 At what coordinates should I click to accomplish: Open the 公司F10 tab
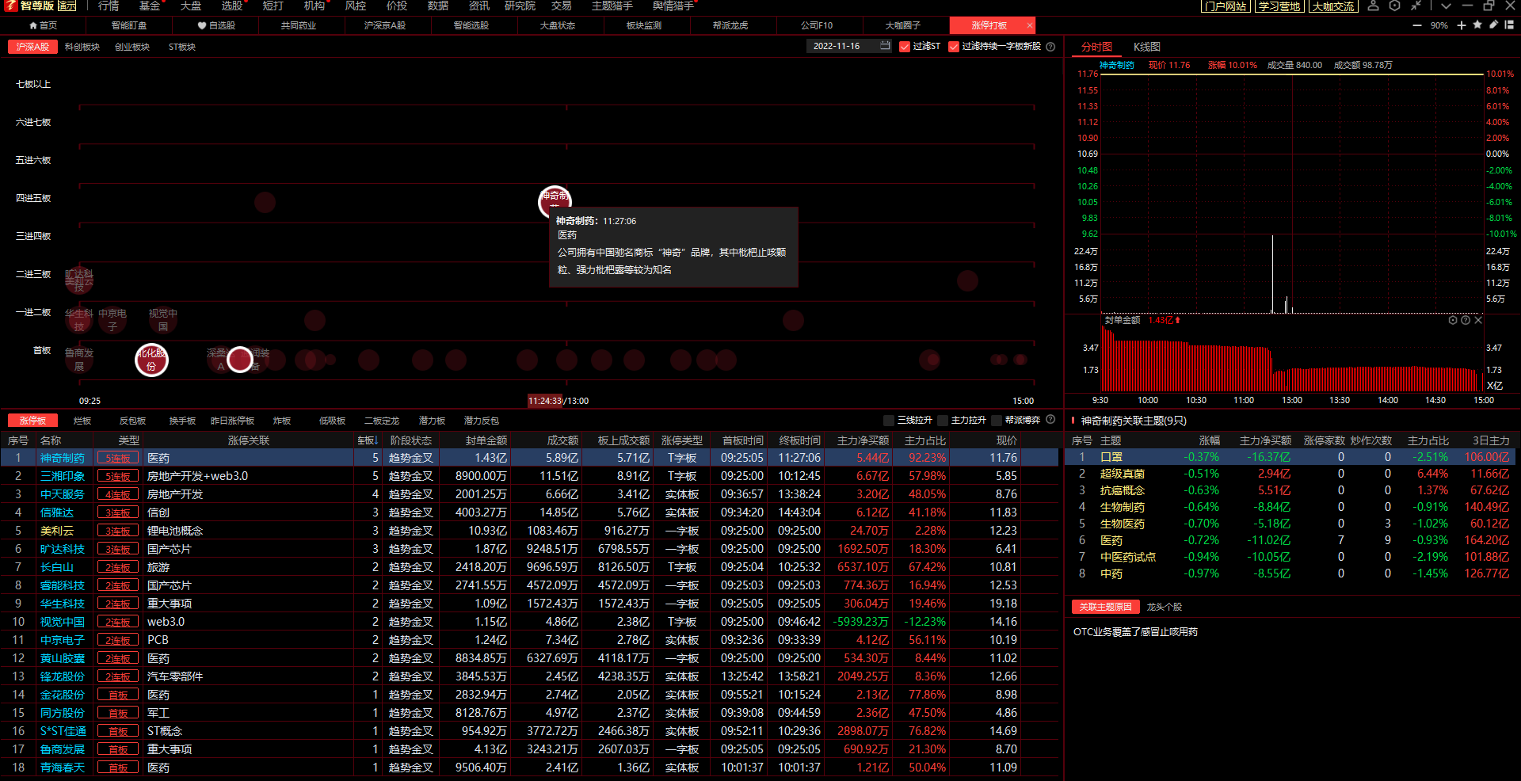(817, 25)
